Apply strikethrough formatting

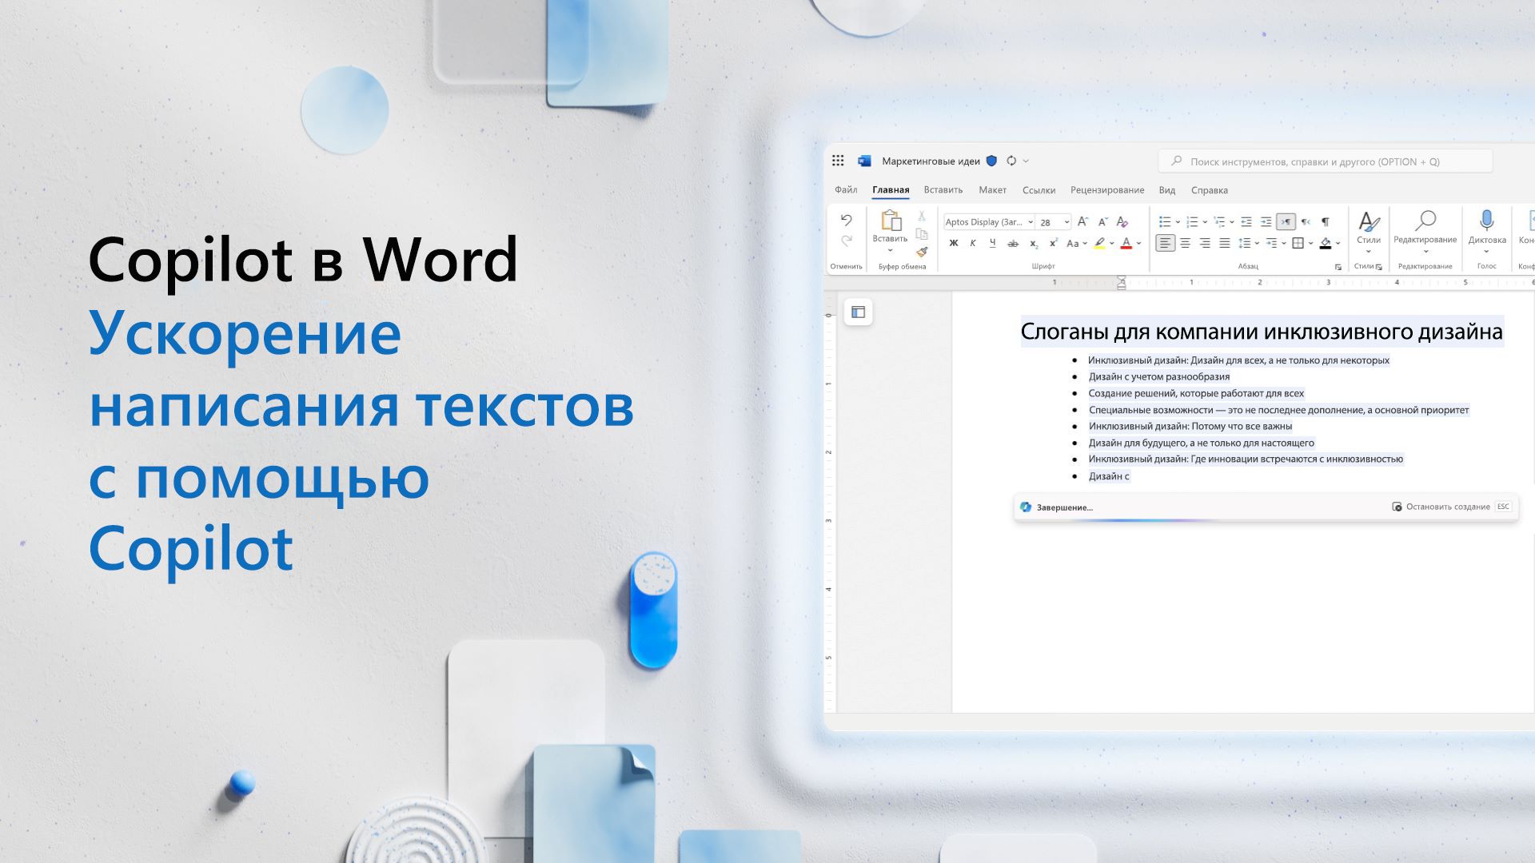1013,243
